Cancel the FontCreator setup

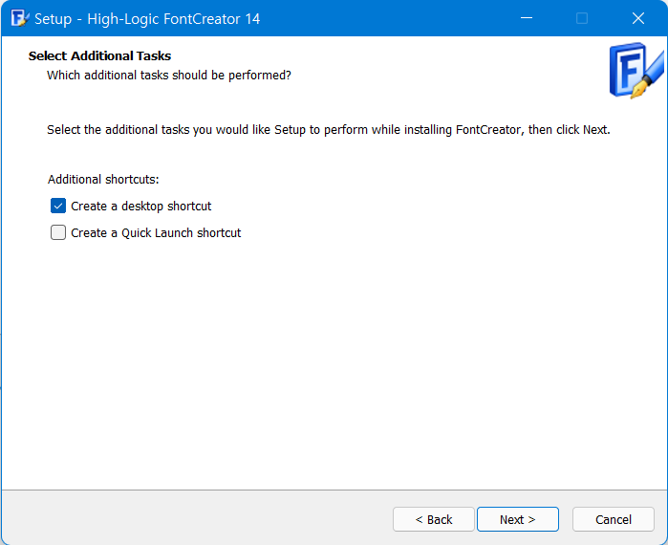[613, 519]
